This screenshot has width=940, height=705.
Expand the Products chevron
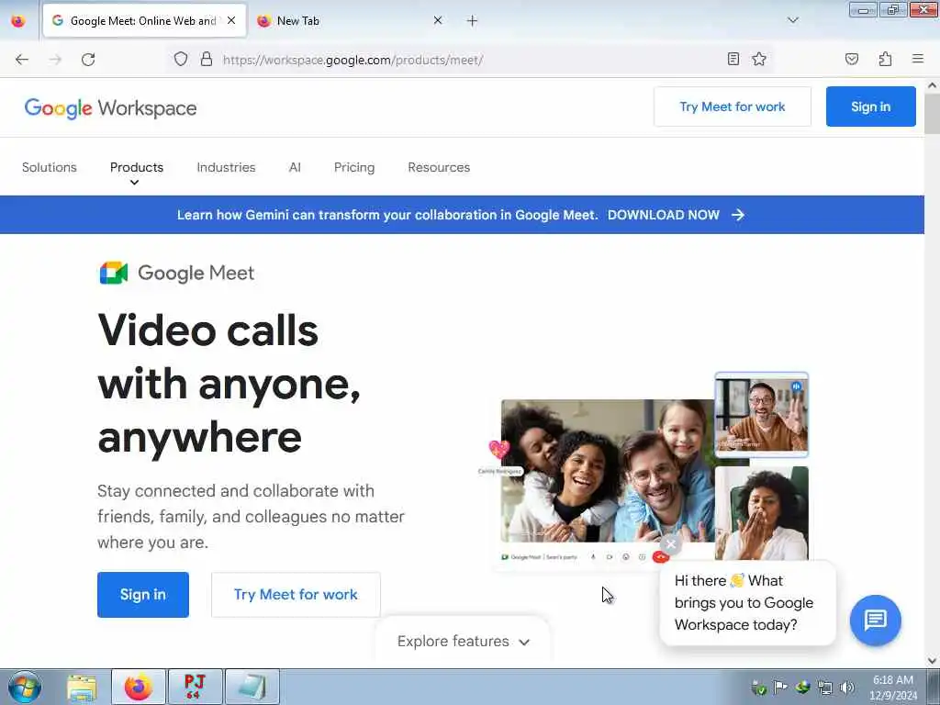(134, 183)
